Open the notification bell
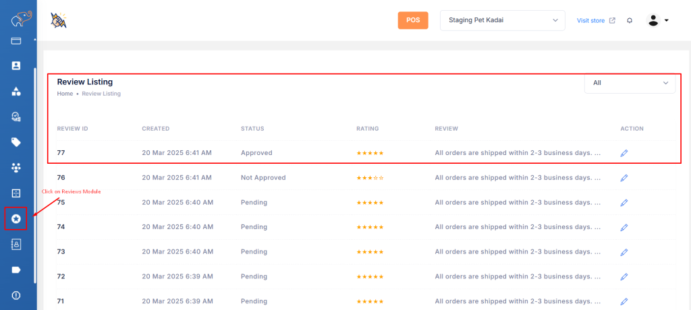This screenshot has height=310, width=691. click(630, 20)
